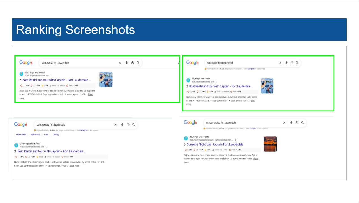This screenshot has width=359, height=203.
Task: Open 'full report' link under 'sunset cruise fort lauderdale'
Action: (253, 129)
